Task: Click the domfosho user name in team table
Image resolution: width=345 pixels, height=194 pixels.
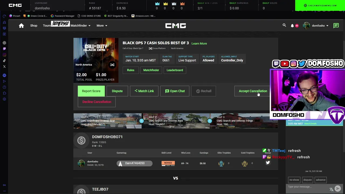Action: (93, 161)
